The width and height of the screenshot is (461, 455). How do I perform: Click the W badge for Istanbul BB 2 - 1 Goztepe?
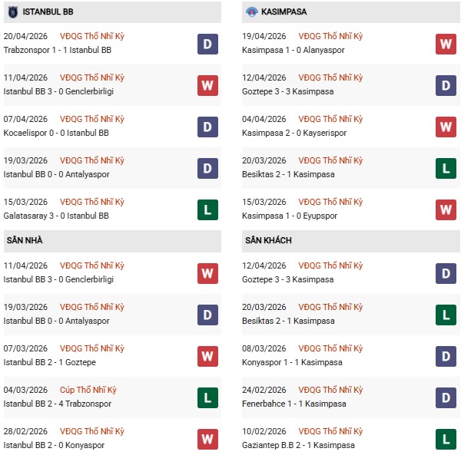[x=207, y=356]
